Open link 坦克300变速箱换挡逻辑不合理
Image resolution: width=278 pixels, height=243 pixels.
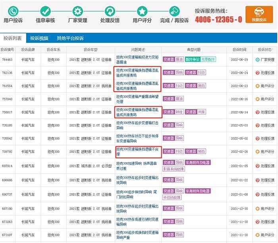[137, 151]
